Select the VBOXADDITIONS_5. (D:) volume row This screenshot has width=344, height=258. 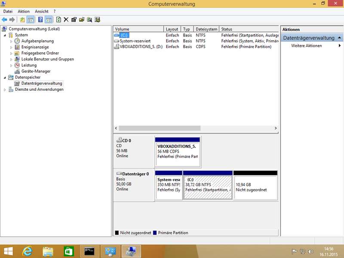(x=196, y=47)
